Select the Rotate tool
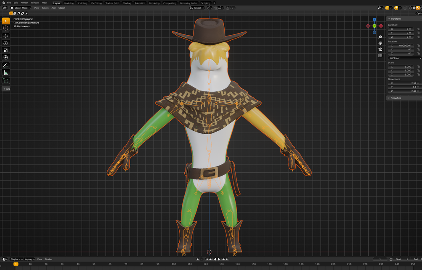This screenshot has width=422, height=270. pyautogui.click(x=5, y=43)
